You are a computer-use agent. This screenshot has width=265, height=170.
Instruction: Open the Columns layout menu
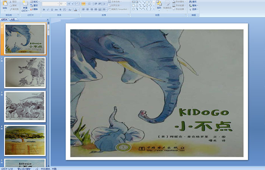coord(104,9)
